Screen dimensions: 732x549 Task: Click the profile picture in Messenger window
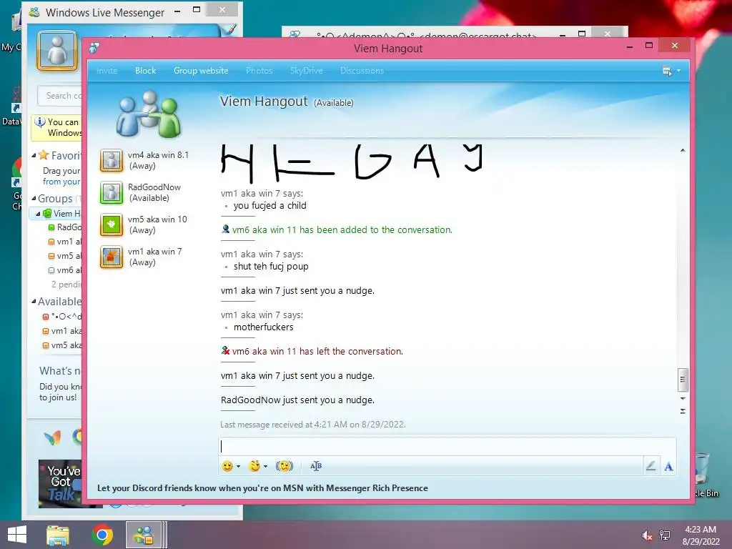point(57,51)
